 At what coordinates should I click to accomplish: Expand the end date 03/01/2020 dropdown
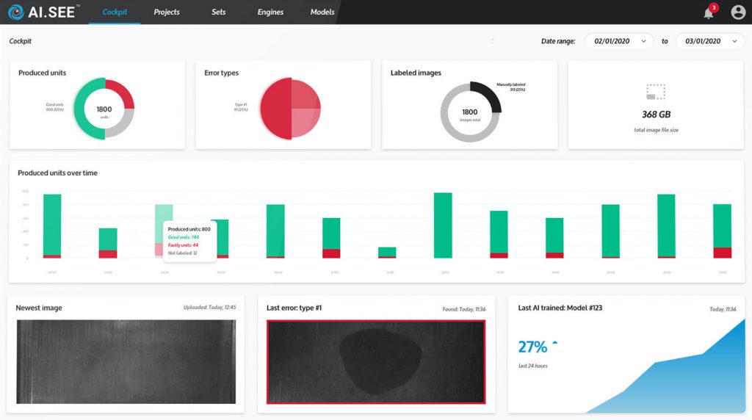[709, 41]
